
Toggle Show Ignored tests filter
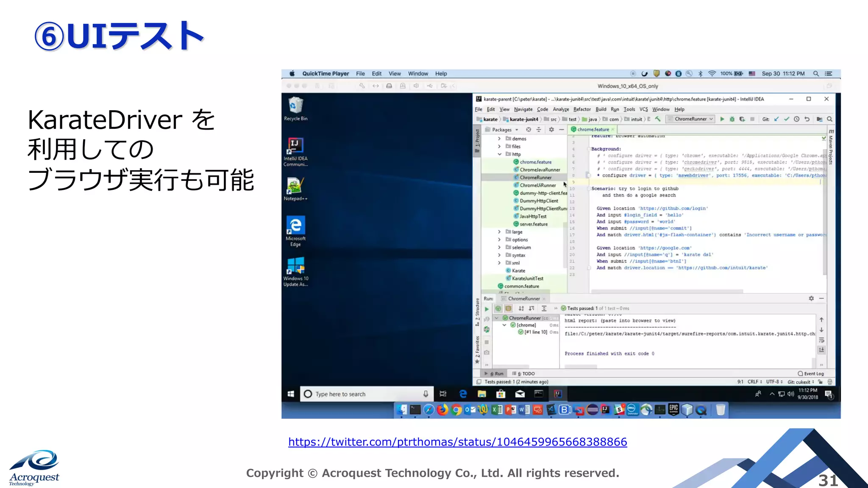[x=509, y=308]
